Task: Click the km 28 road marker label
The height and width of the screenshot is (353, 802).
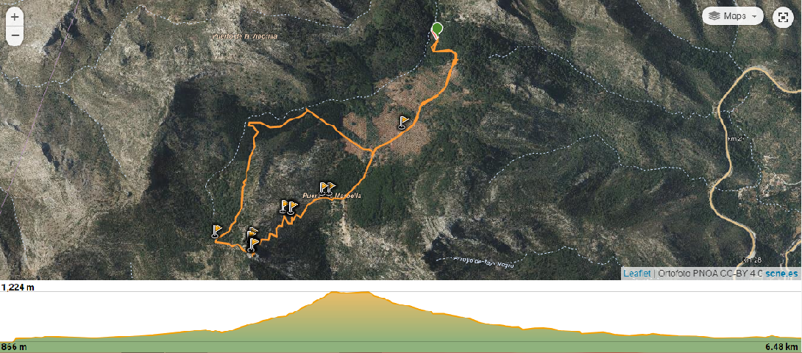Action: pyautogui.click(x=750, y=260)
